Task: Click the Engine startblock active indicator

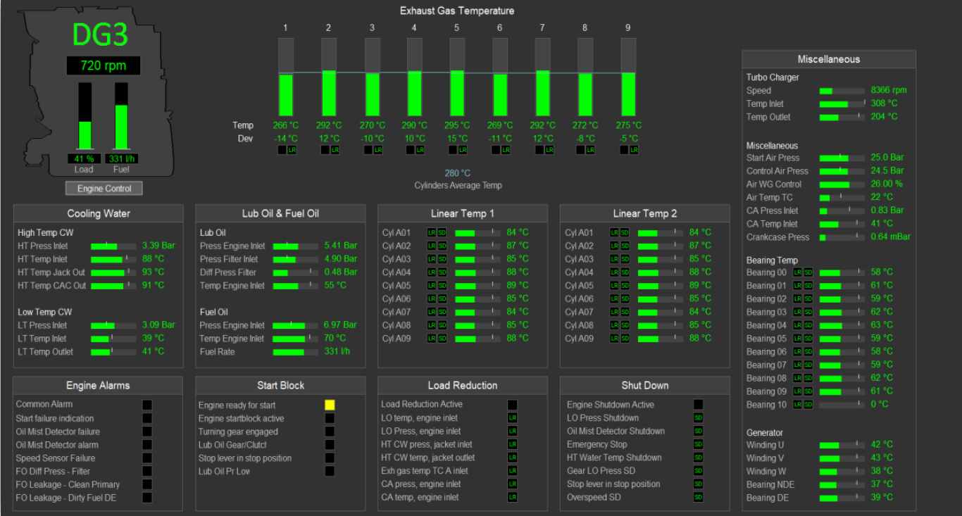Action: (x=330, y=418)
